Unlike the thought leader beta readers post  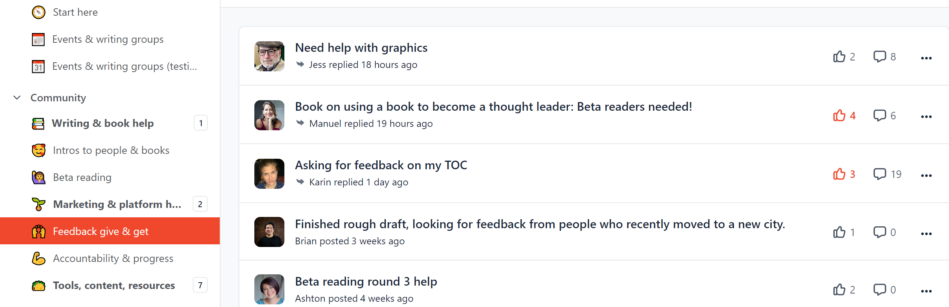839,115
